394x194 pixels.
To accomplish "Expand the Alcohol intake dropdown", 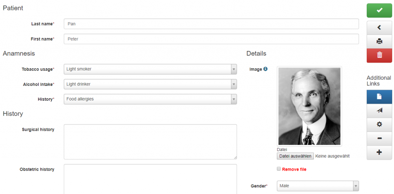I will coord(150,84).
